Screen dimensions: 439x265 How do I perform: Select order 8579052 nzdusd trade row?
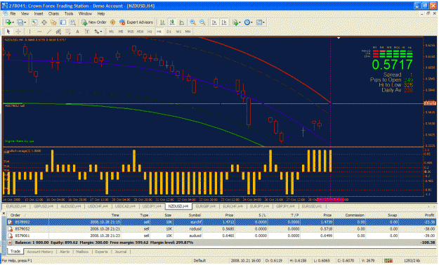pos(221,229)
